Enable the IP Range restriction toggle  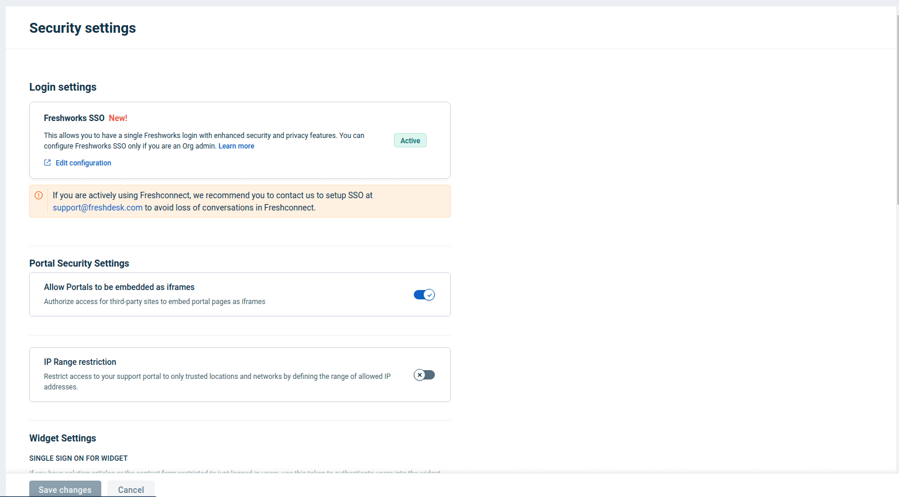(424, 375)
